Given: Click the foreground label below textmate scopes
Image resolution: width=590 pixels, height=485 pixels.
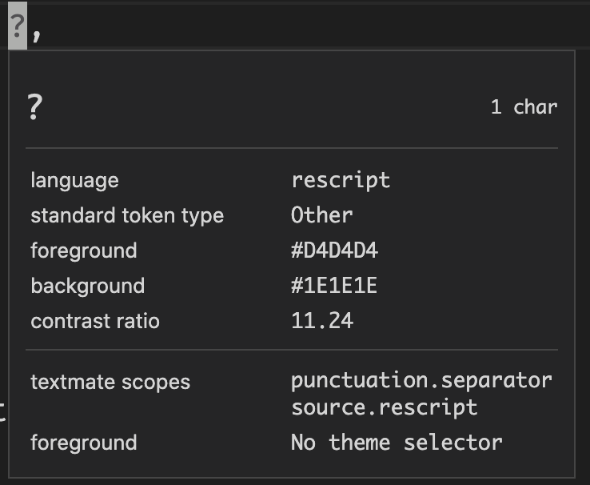Looking at the screenshot, I should 84,443.
